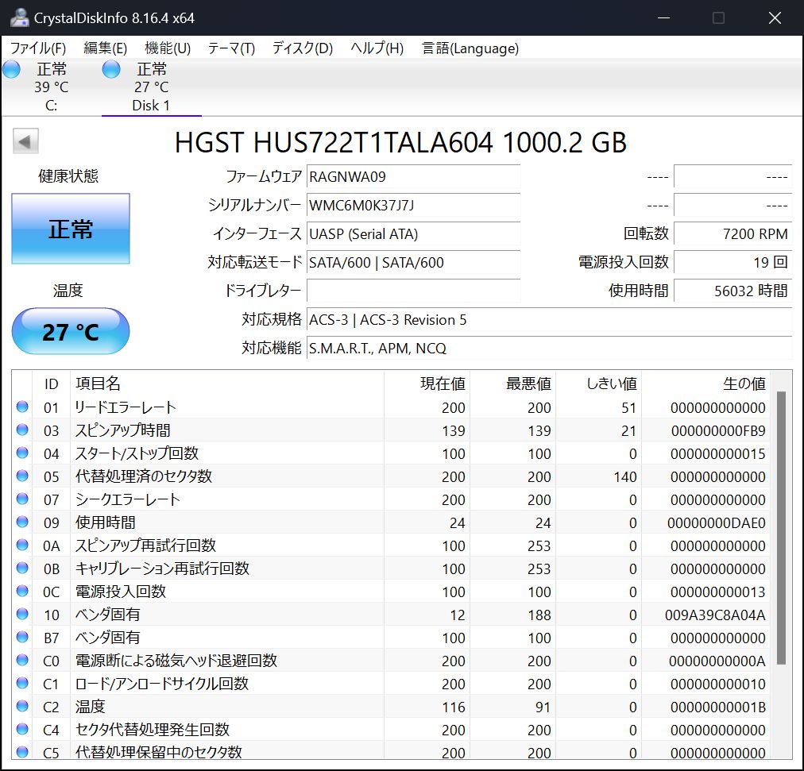Image resolution: width=804 pixels, height=771 pixels.
Task: Click the blue status circle above Disk 1
Action: 111,69
